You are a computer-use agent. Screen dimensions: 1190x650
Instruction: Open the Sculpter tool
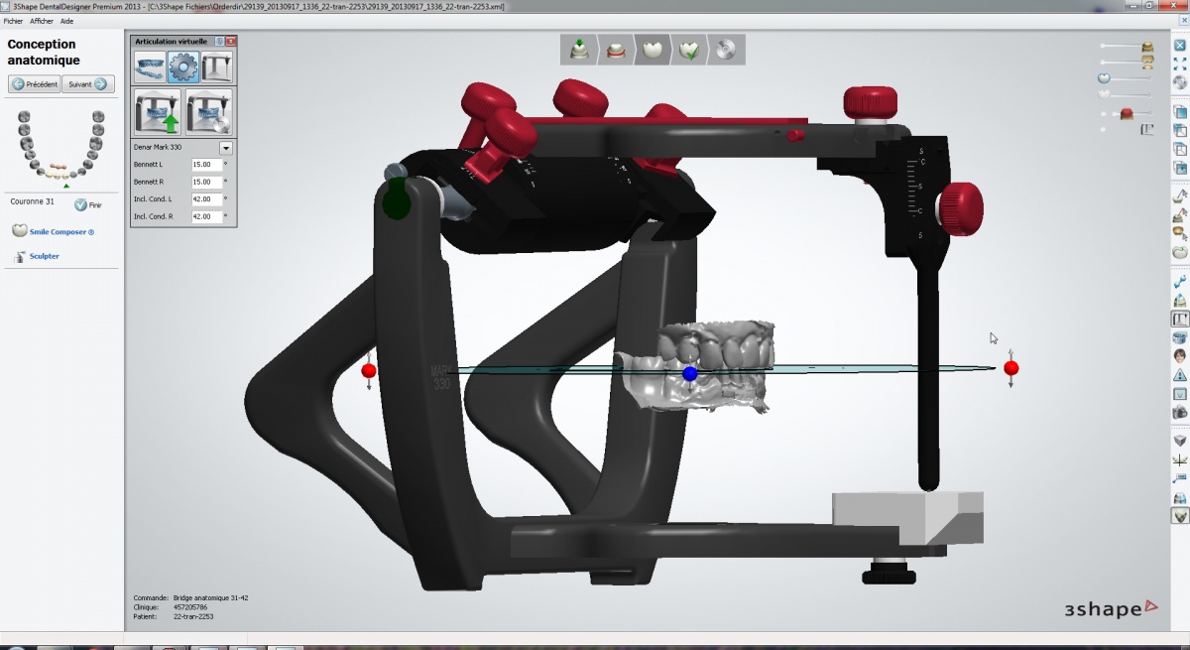pos(37,256)
